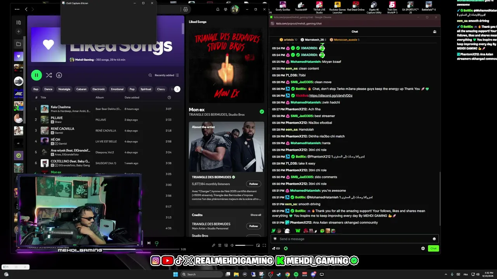497x279 pixels.
Task: Mute Spotify volume
Action: click(x=232, y=245)
